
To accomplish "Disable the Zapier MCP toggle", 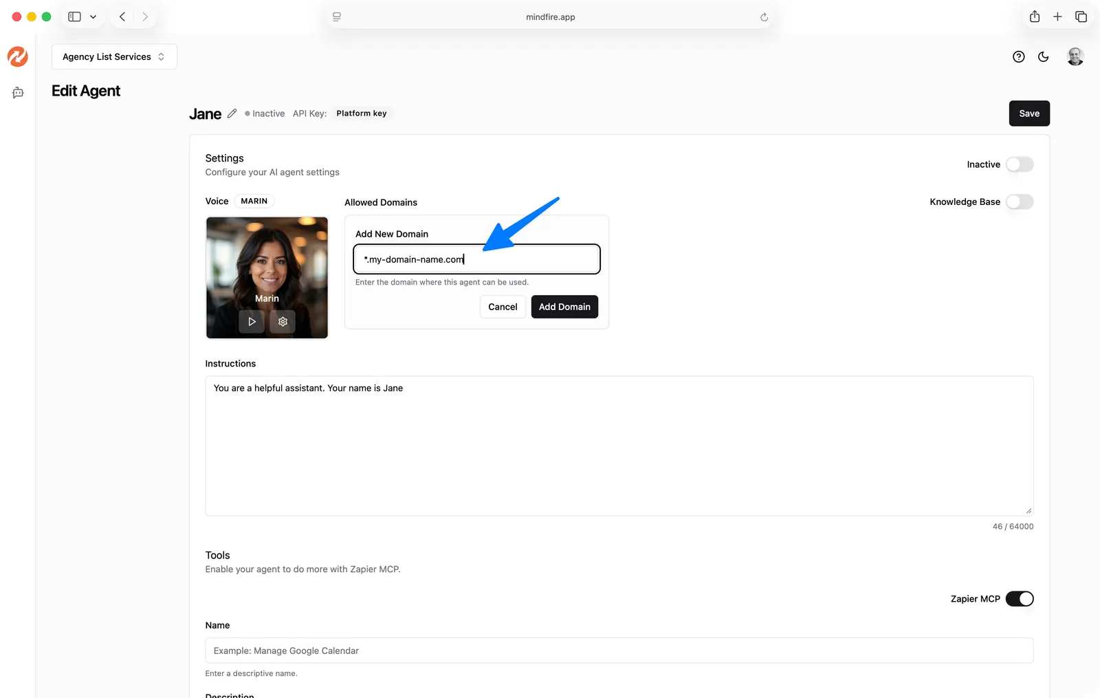I will [x=1019, y=599].
